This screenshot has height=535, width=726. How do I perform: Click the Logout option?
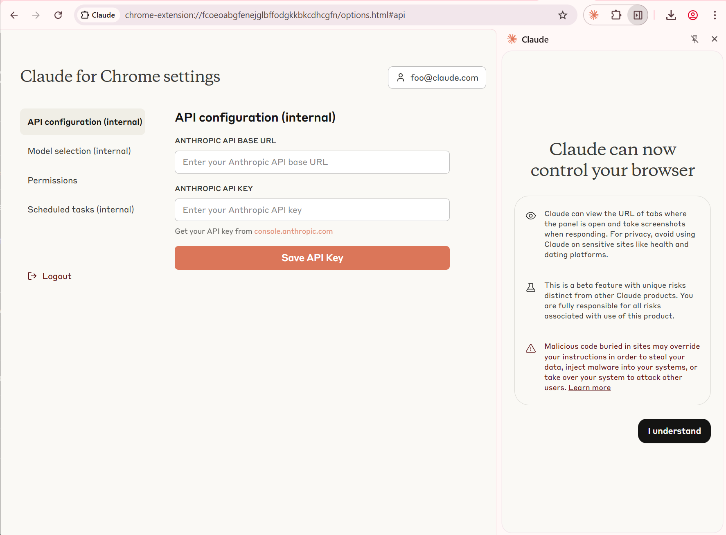(50, 276)
